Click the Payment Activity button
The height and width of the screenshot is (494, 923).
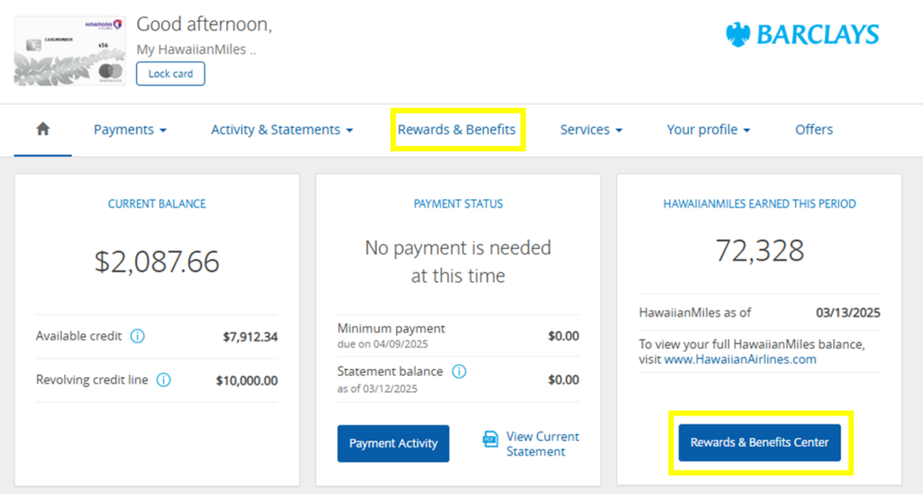click(x=393, y=444)
